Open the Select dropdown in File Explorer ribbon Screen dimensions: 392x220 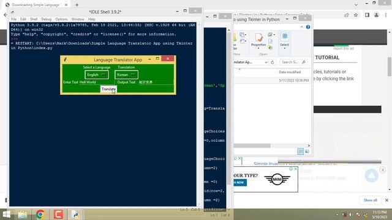(x=284, y=41)
